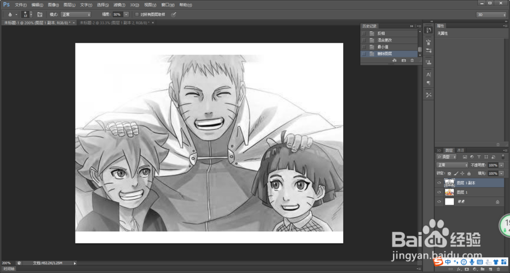The height and width of the screenshot is (273, 510).
Task: Set history brush source beside 混合更改
Action: pyautogui.click(x=364, y=40)
